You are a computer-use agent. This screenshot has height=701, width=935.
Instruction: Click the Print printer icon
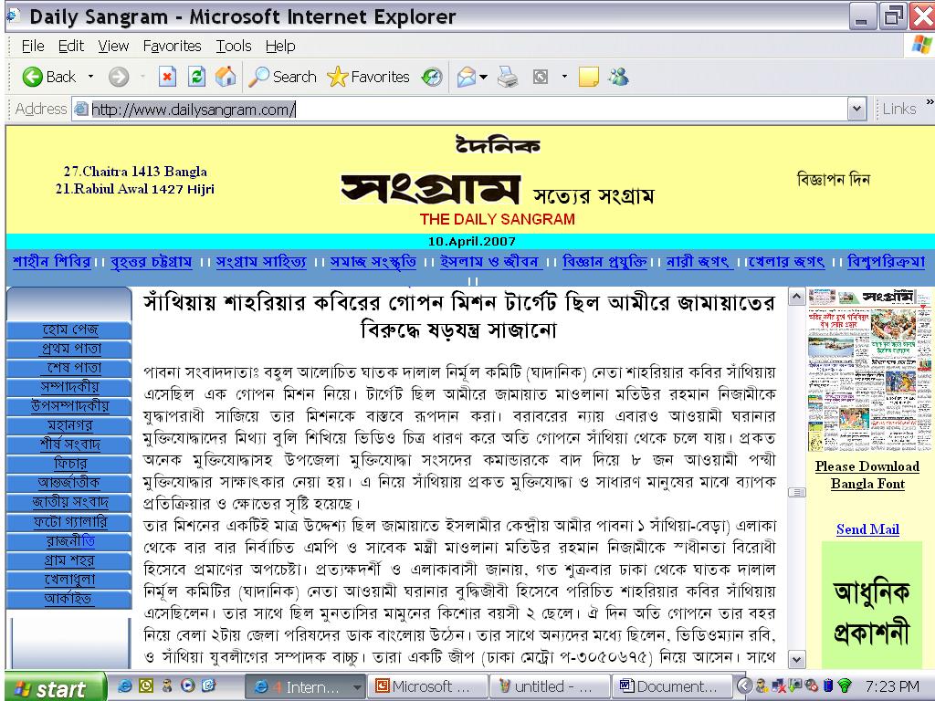click(x=508, y=77)
